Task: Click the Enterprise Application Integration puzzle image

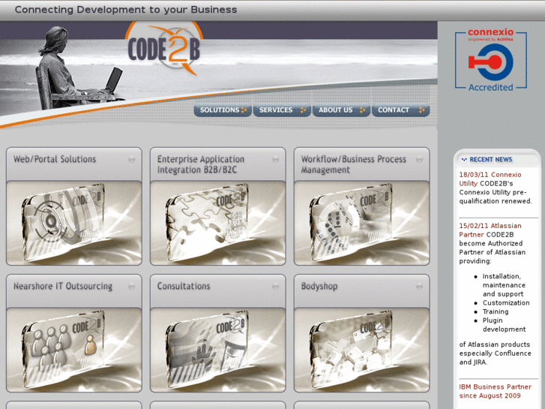Action: (x=218, y=223)
